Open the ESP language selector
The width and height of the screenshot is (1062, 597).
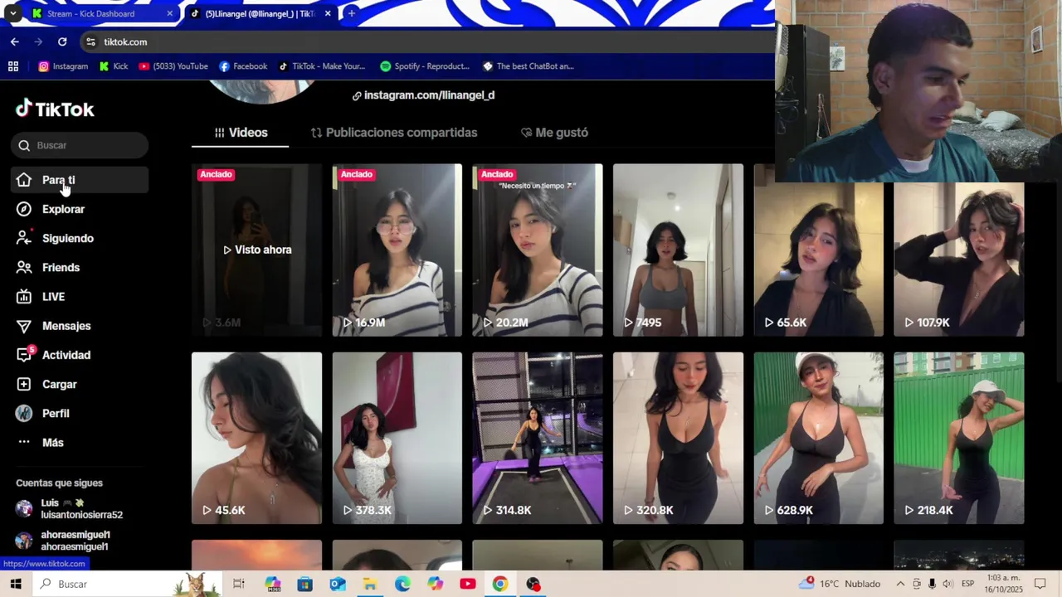click(x=967, y=584)
